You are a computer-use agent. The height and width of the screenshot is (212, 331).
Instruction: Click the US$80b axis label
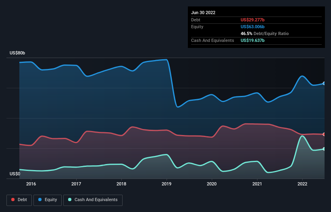pyautogui.click(x=17, y=53)
